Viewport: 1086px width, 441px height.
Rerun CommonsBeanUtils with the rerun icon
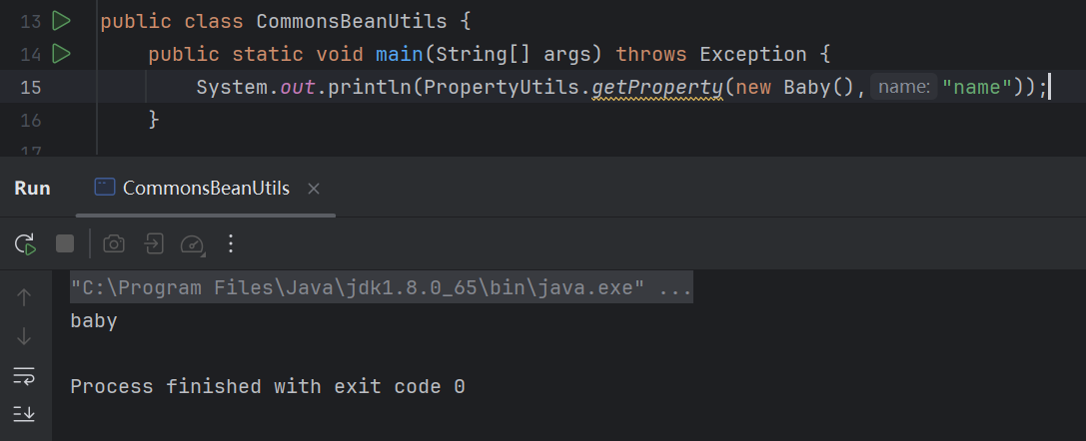[25, 243]
